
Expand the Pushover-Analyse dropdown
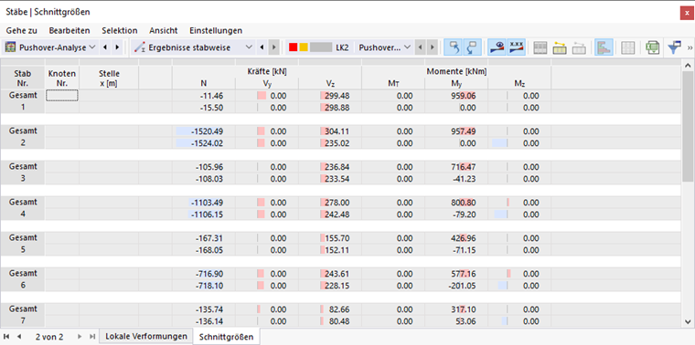tap(92, 47)
